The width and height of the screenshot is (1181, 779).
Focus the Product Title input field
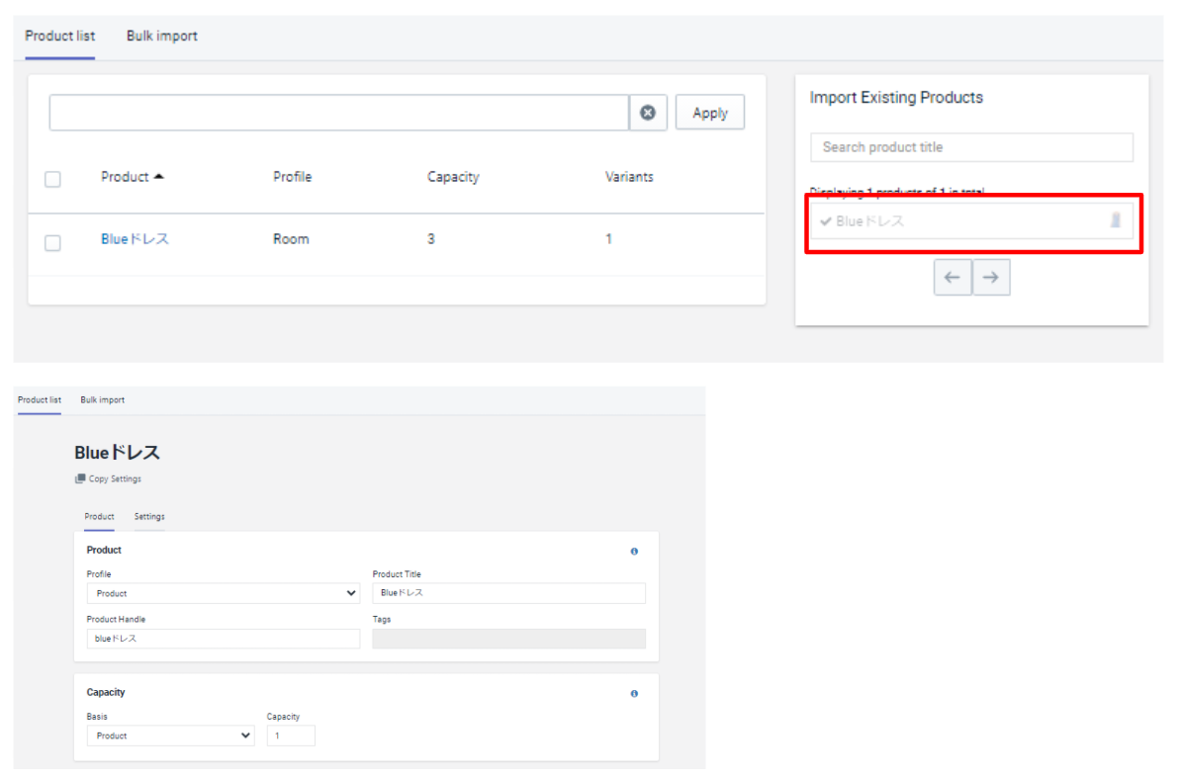[508, 593]
